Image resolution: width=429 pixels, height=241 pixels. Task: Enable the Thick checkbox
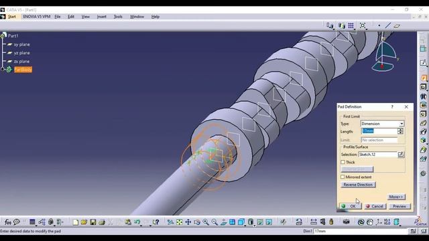(343, 162)
